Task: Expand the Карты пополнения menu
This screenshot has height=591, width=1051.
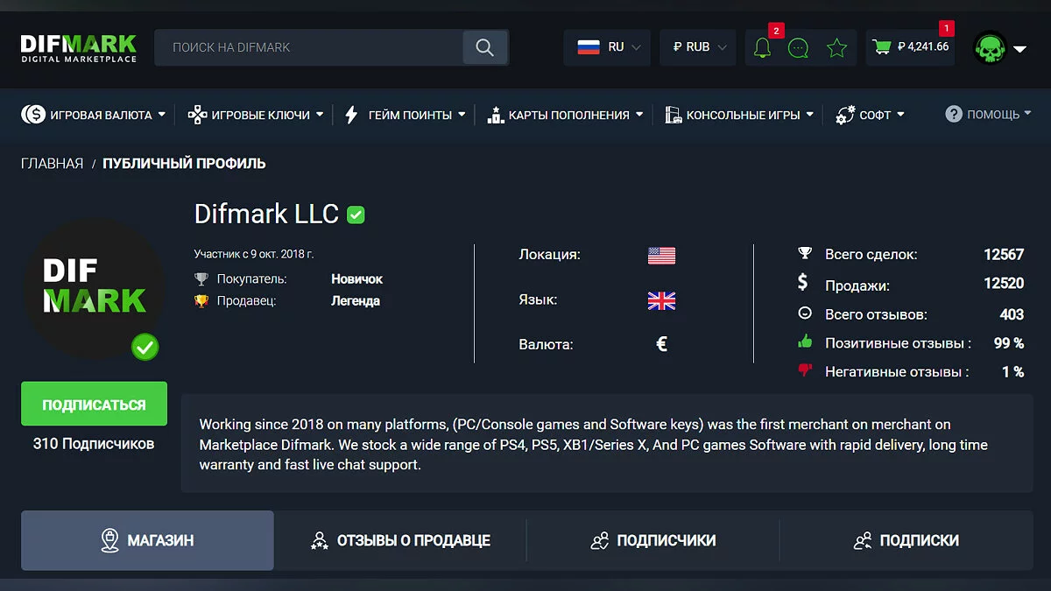Action: 639,115
